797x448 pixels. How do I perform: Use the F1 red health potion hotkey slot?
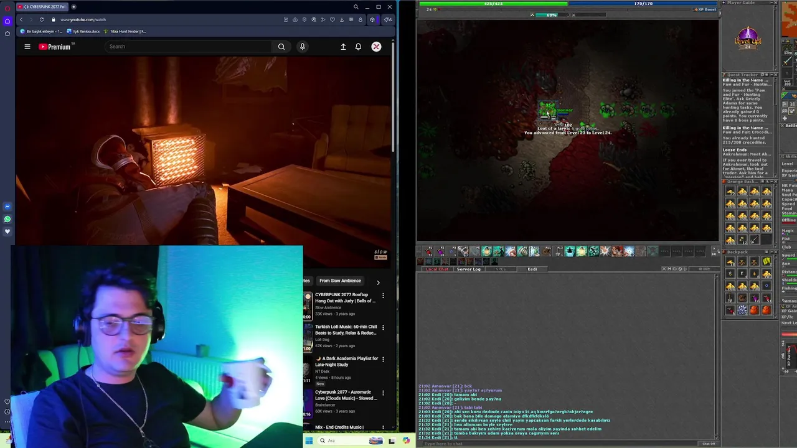click(428, 251)
